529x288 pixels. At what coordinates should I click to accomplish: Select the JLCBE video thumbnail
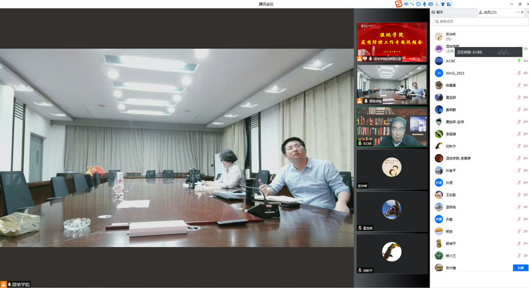(392, 126)
